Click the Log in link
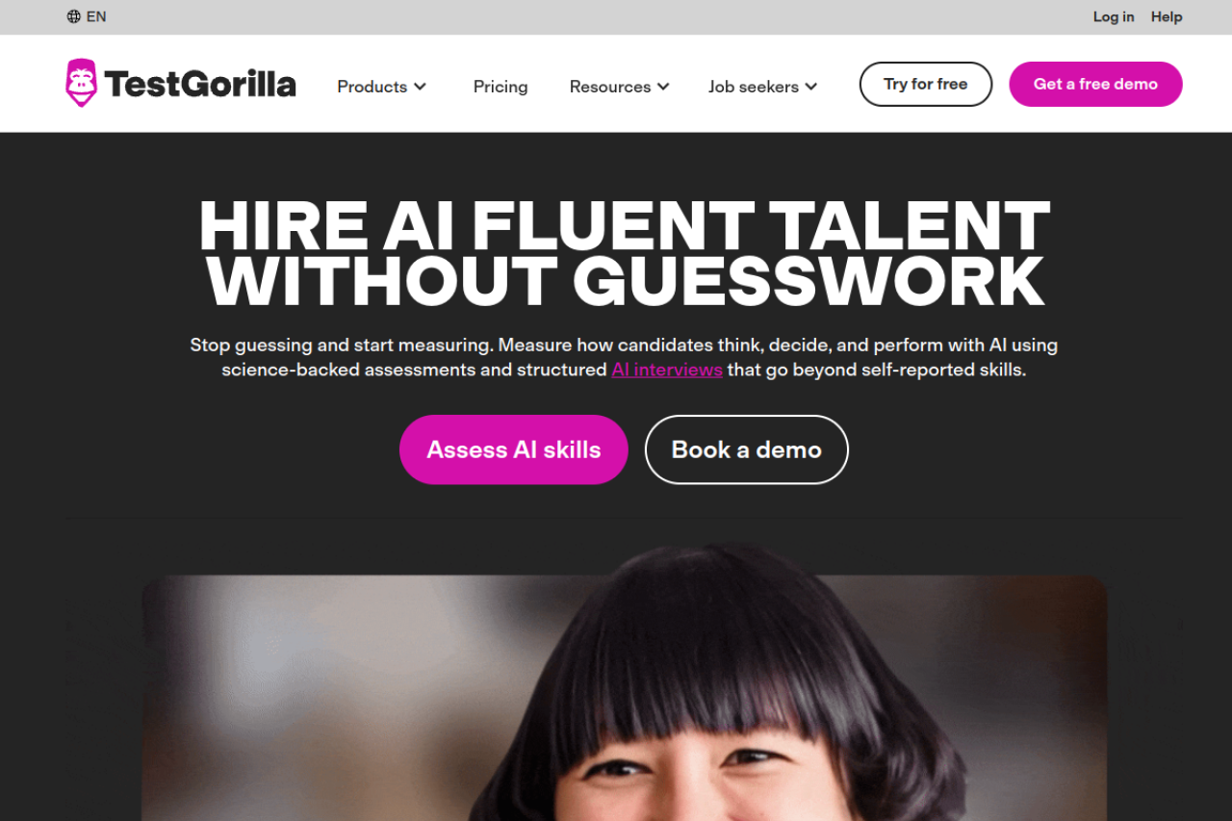1232x821 pixels. [1114, 16]
